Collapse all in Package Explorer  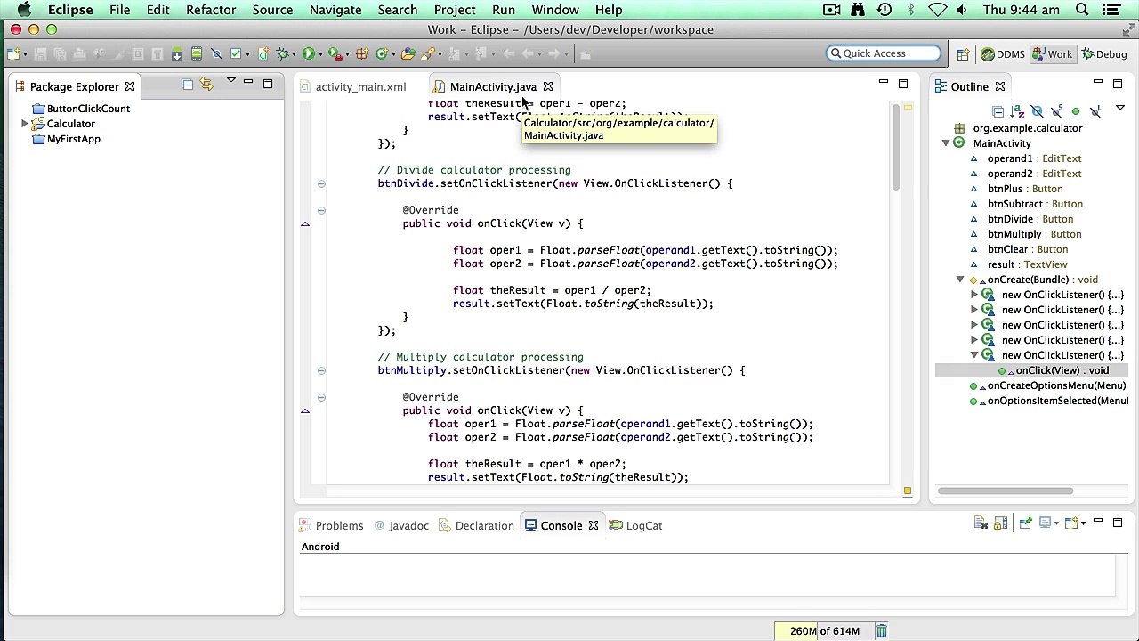point(187,85)
